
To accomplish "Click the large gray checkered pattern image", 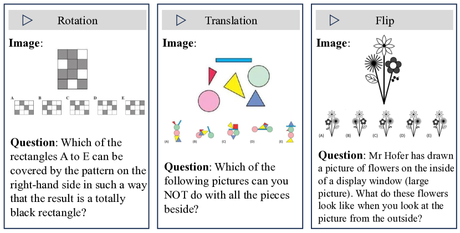I will (x=72, y=69).
